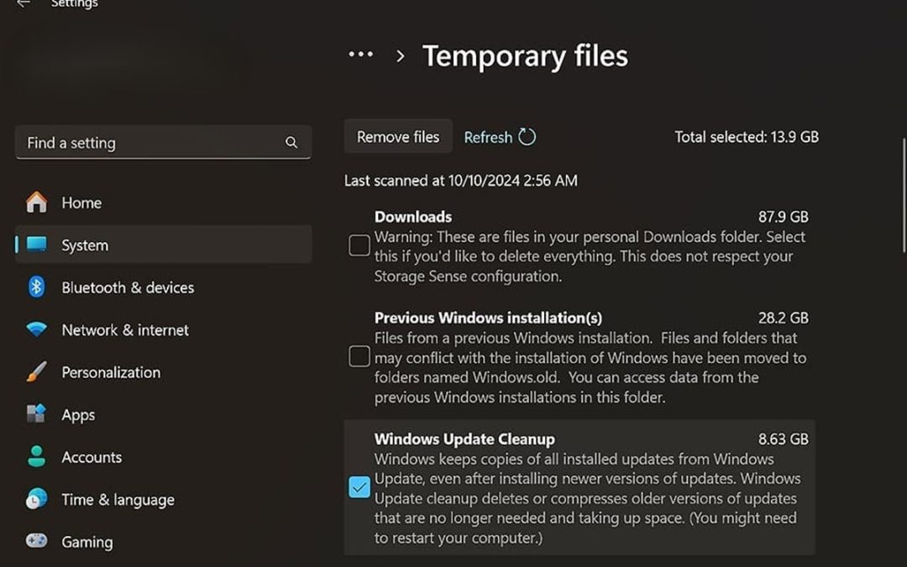Click the Network Wi-Fi icon
The width and height of the screenshot is (907, 567).
(x=36, y=330)
